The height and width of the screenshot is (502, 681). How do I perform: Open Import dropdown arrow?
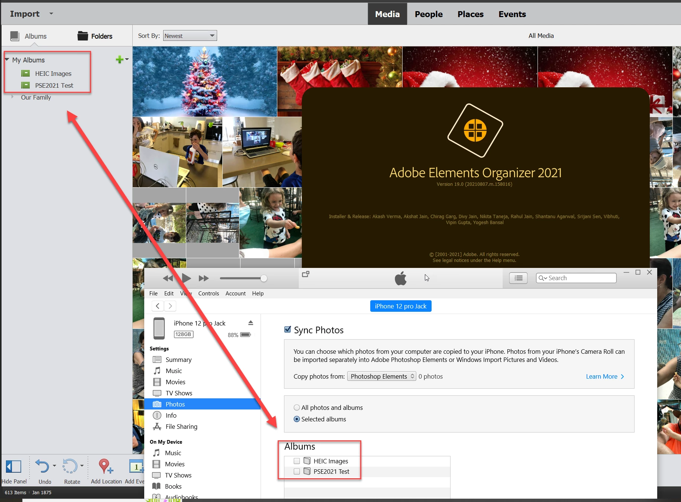click(x=51, y=14)
